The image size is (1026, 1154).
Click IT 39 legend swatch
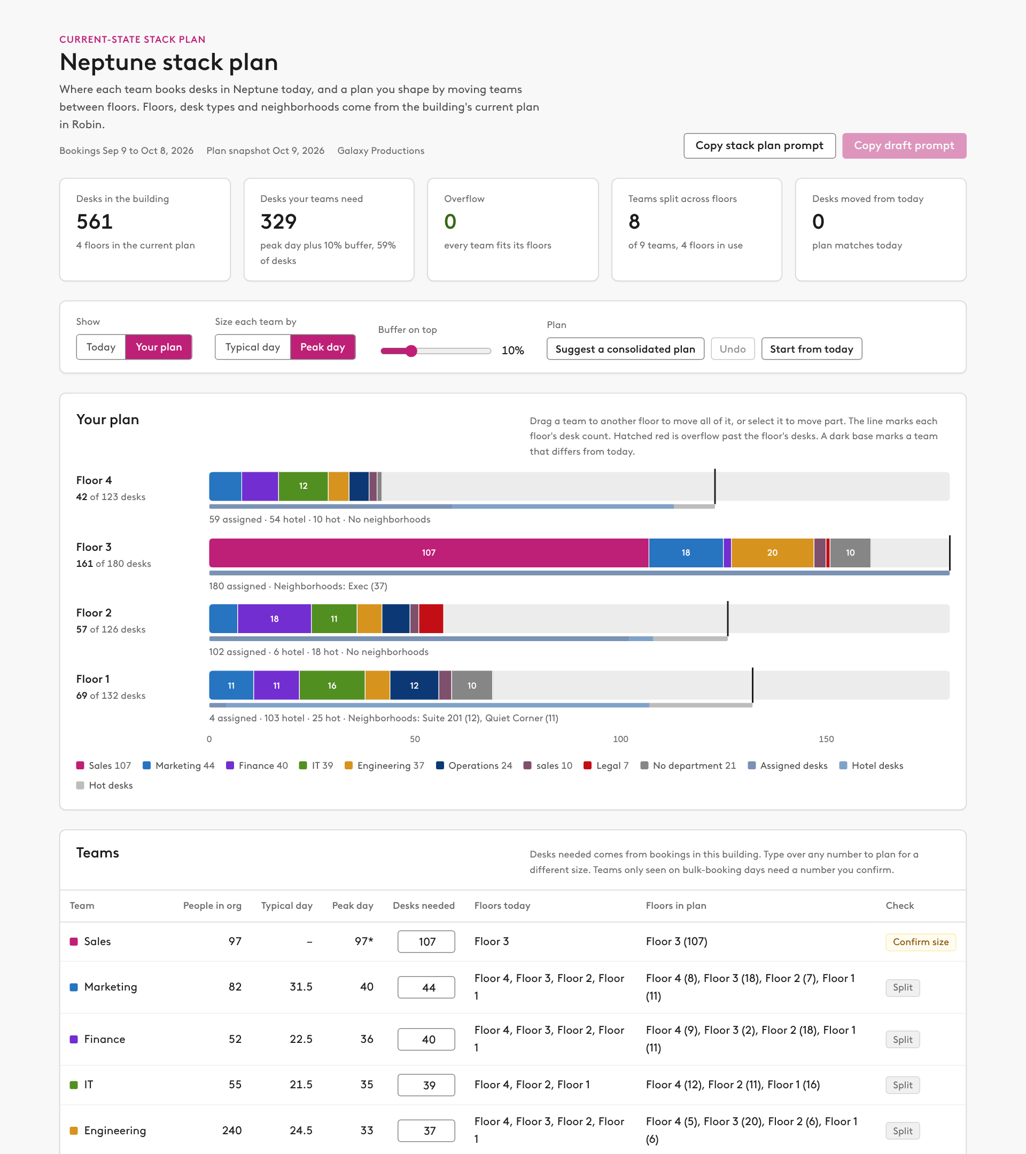tap(303, 766)
